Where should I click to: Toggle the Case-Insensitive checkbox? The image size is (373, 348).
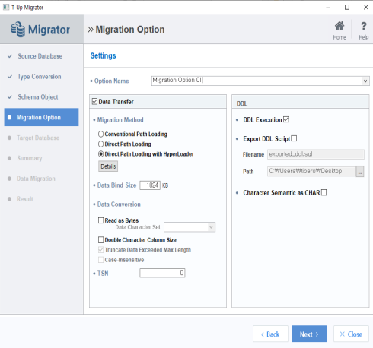coord(100,260)
